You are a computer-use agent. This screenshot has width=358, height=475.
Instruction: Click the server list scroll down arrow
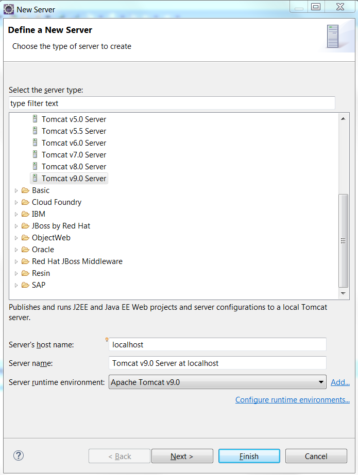click(x=343, y=293)
